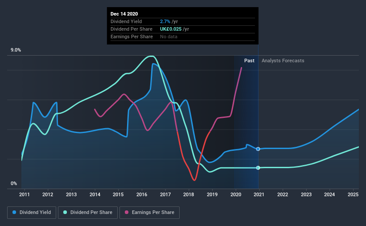Click the 2014 x-axis year label
This screenshot has width=366, height=226.
coord(95,194)
